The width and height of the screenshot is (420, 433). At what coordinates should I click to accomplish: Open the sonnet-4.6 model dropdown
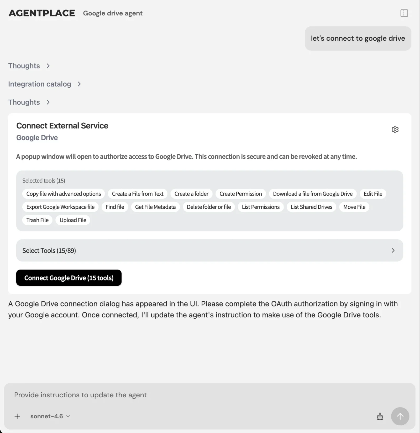pyautogui.click(x=50, y=416)
